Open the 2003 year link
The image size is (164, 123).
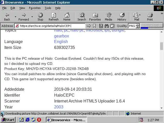(59, 107)
